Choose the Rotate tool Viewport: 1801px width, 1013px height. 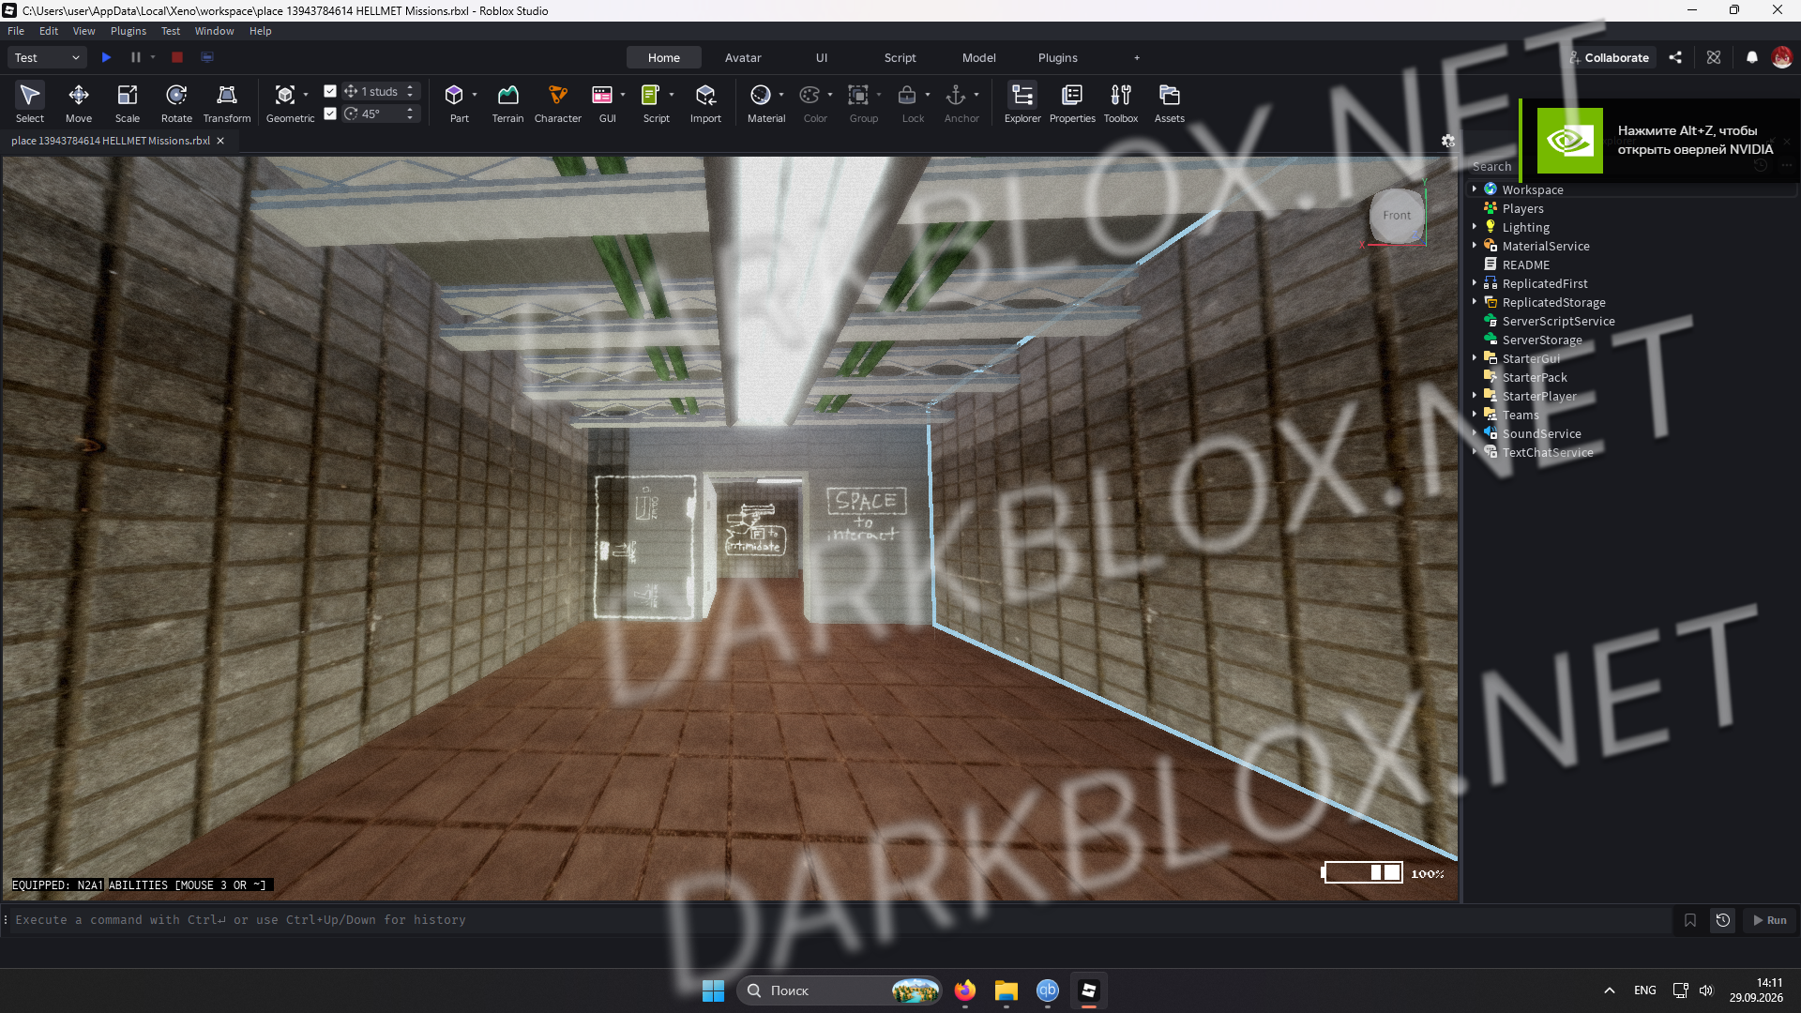click(x=176, y=103)
